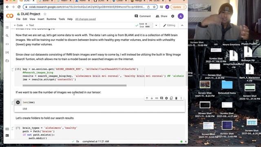The width and height of the screenshot is (261, 147).
Task: Open the terminal icon in sidebar
Action: (7, 136)
